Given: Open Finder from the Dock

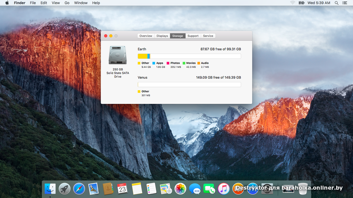Looking at the screenshot, I should coord(50,189).
